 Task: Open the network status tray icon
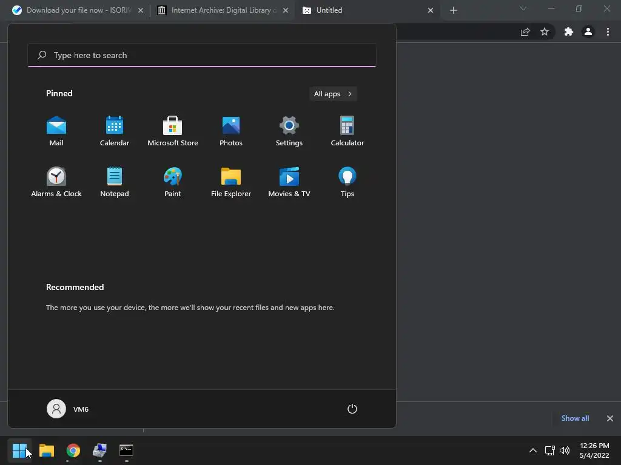(549, 450)
